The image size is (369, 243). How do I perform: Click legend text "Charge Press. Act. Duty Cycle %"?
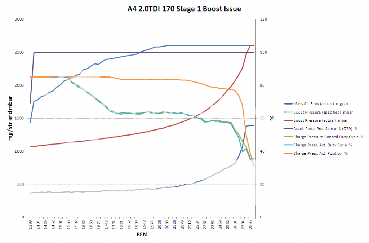(x=323, y=145)
